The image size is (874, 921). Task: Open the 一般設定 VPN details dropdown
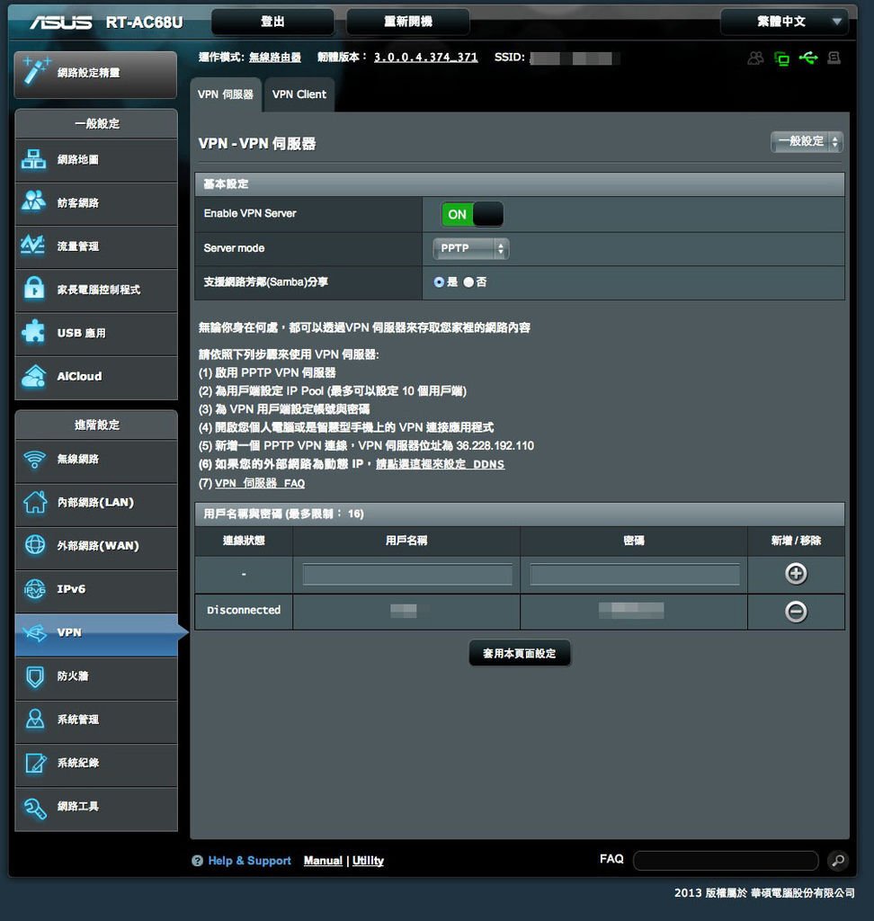(x=807, y=141)
